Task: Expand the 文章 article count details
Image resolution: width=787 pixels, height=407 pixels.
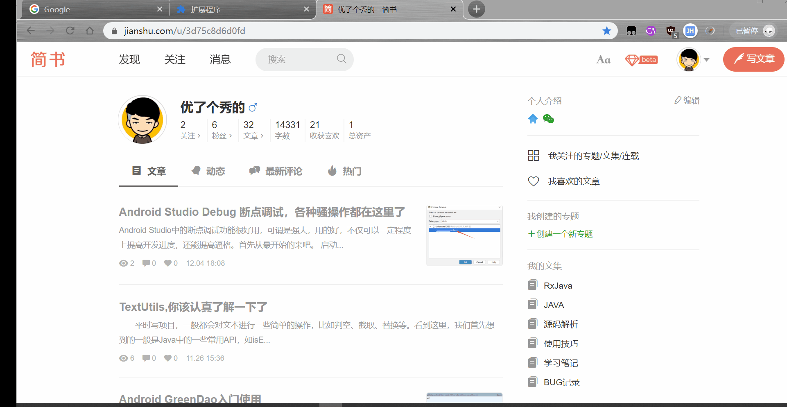Action: (253, 136)
